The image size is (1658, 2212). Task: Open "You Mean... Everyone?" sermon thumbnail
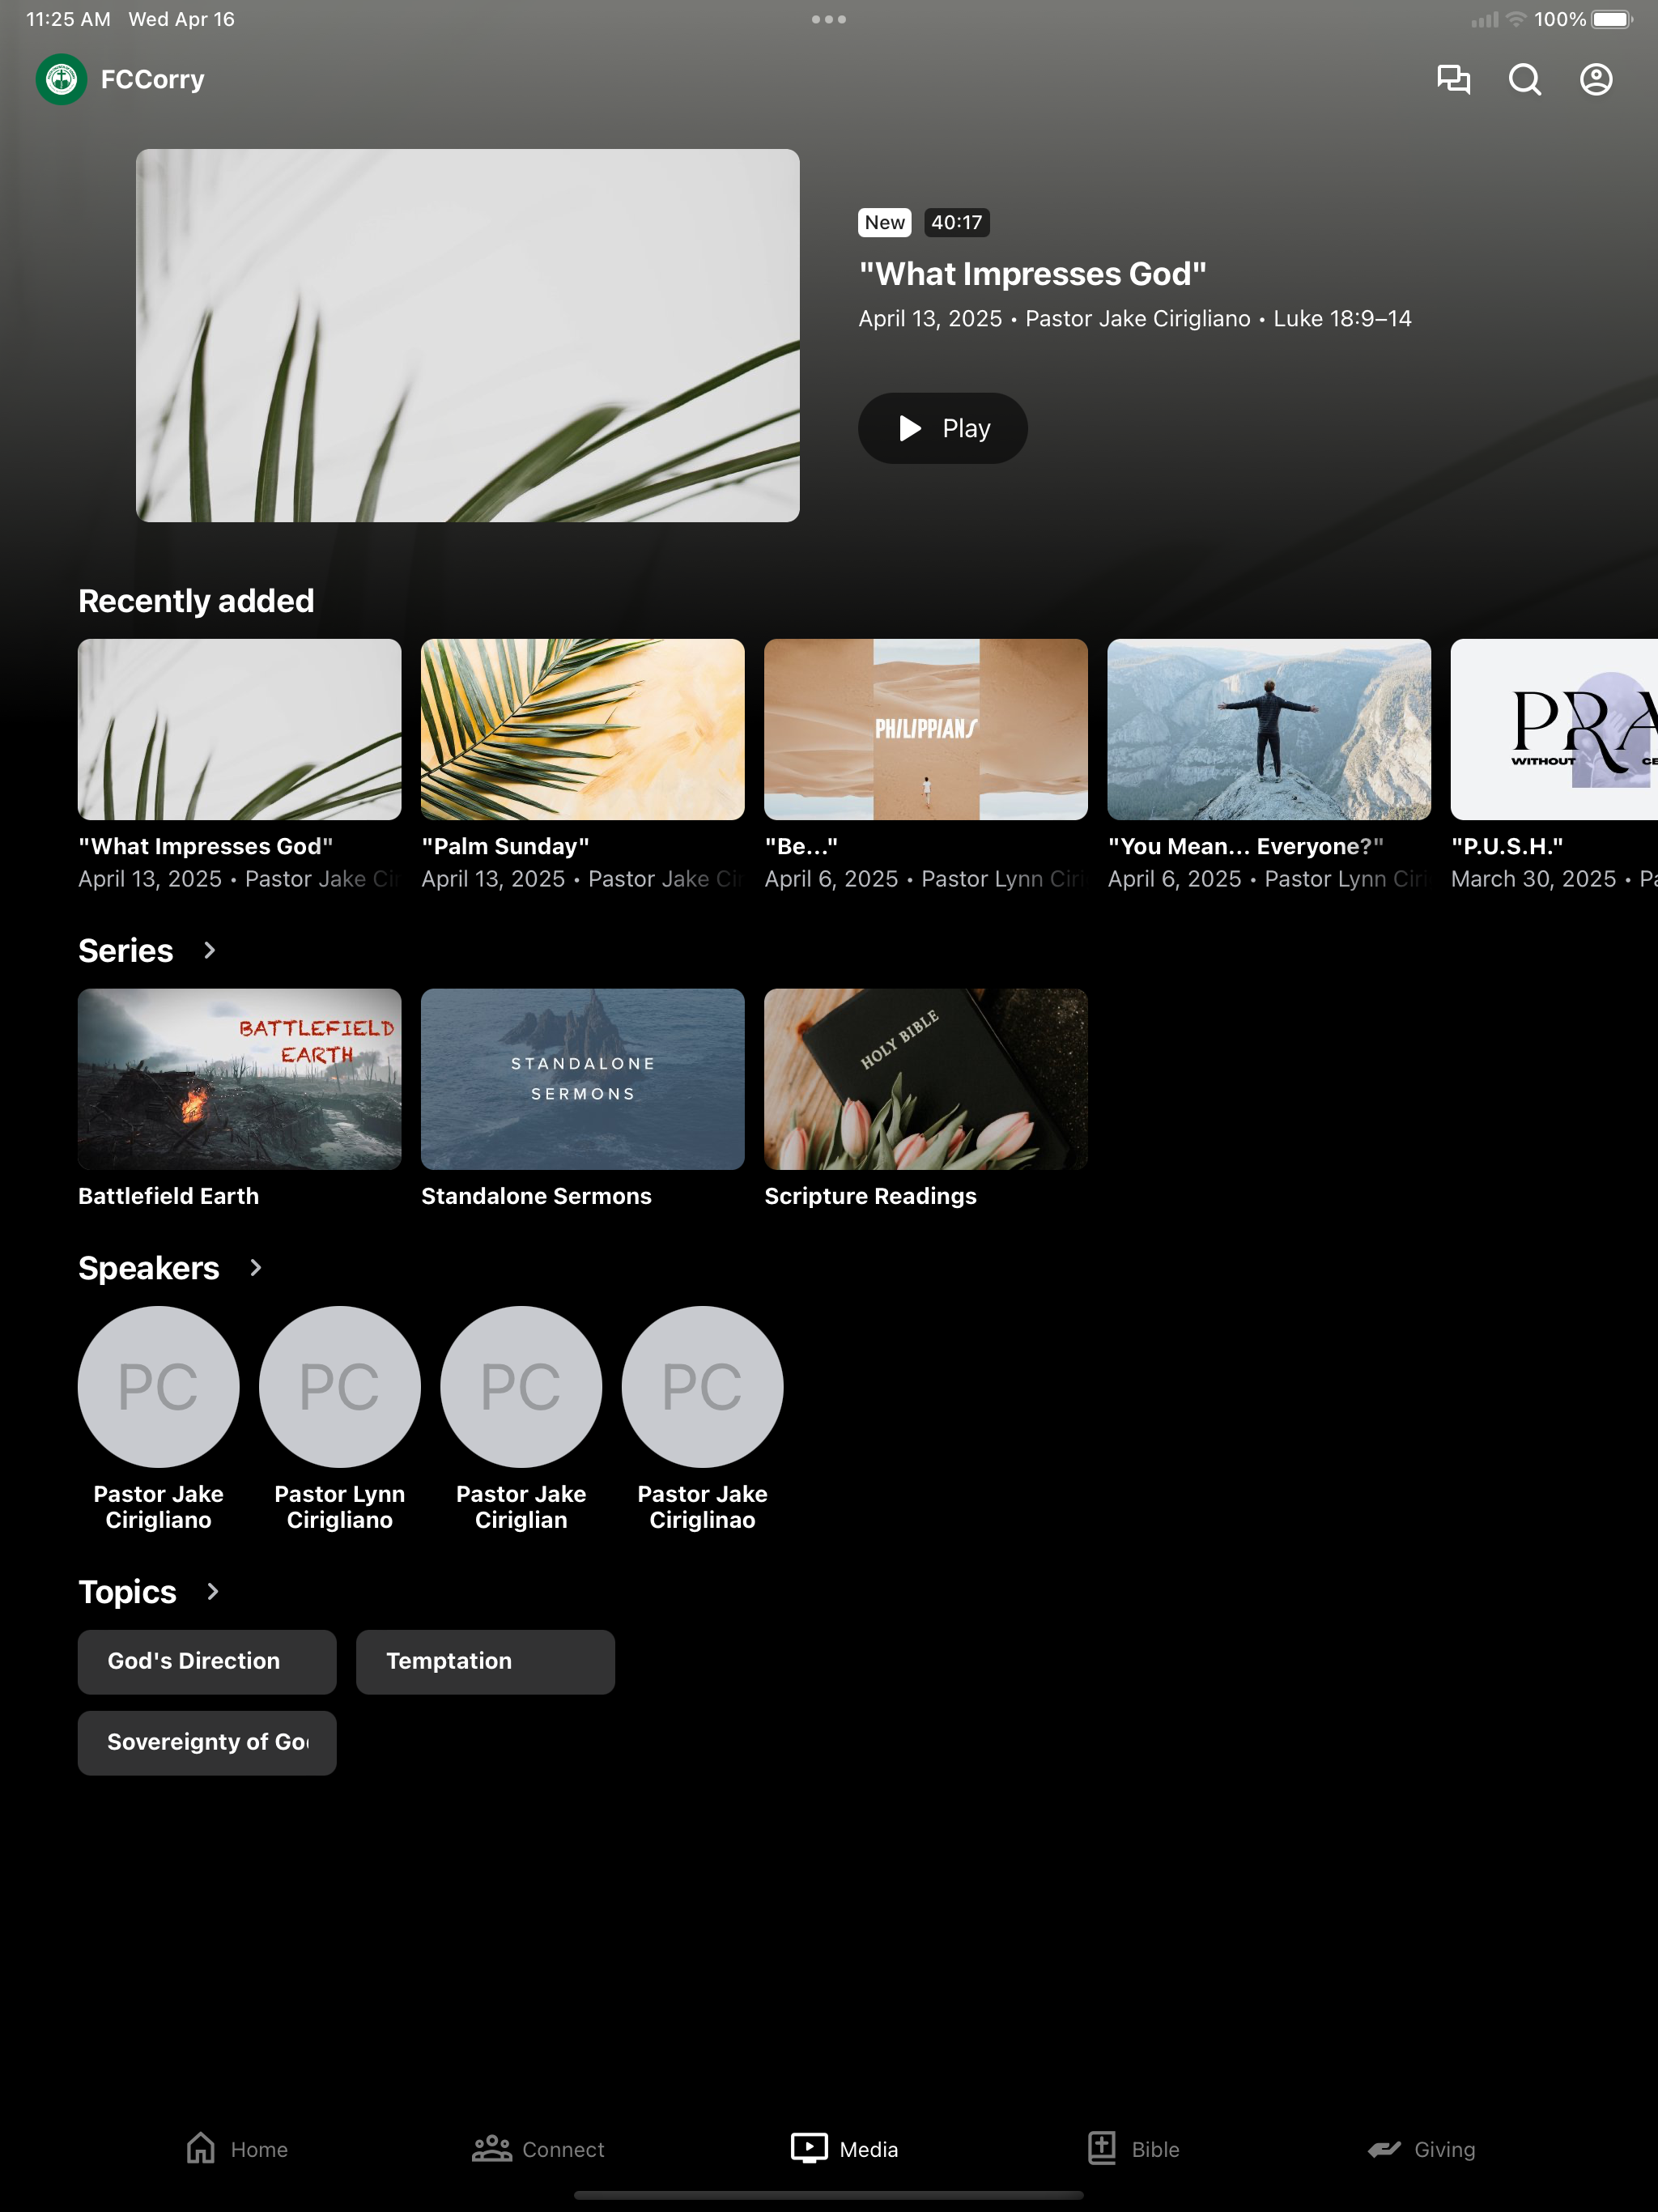click(x=1269, y=729)
